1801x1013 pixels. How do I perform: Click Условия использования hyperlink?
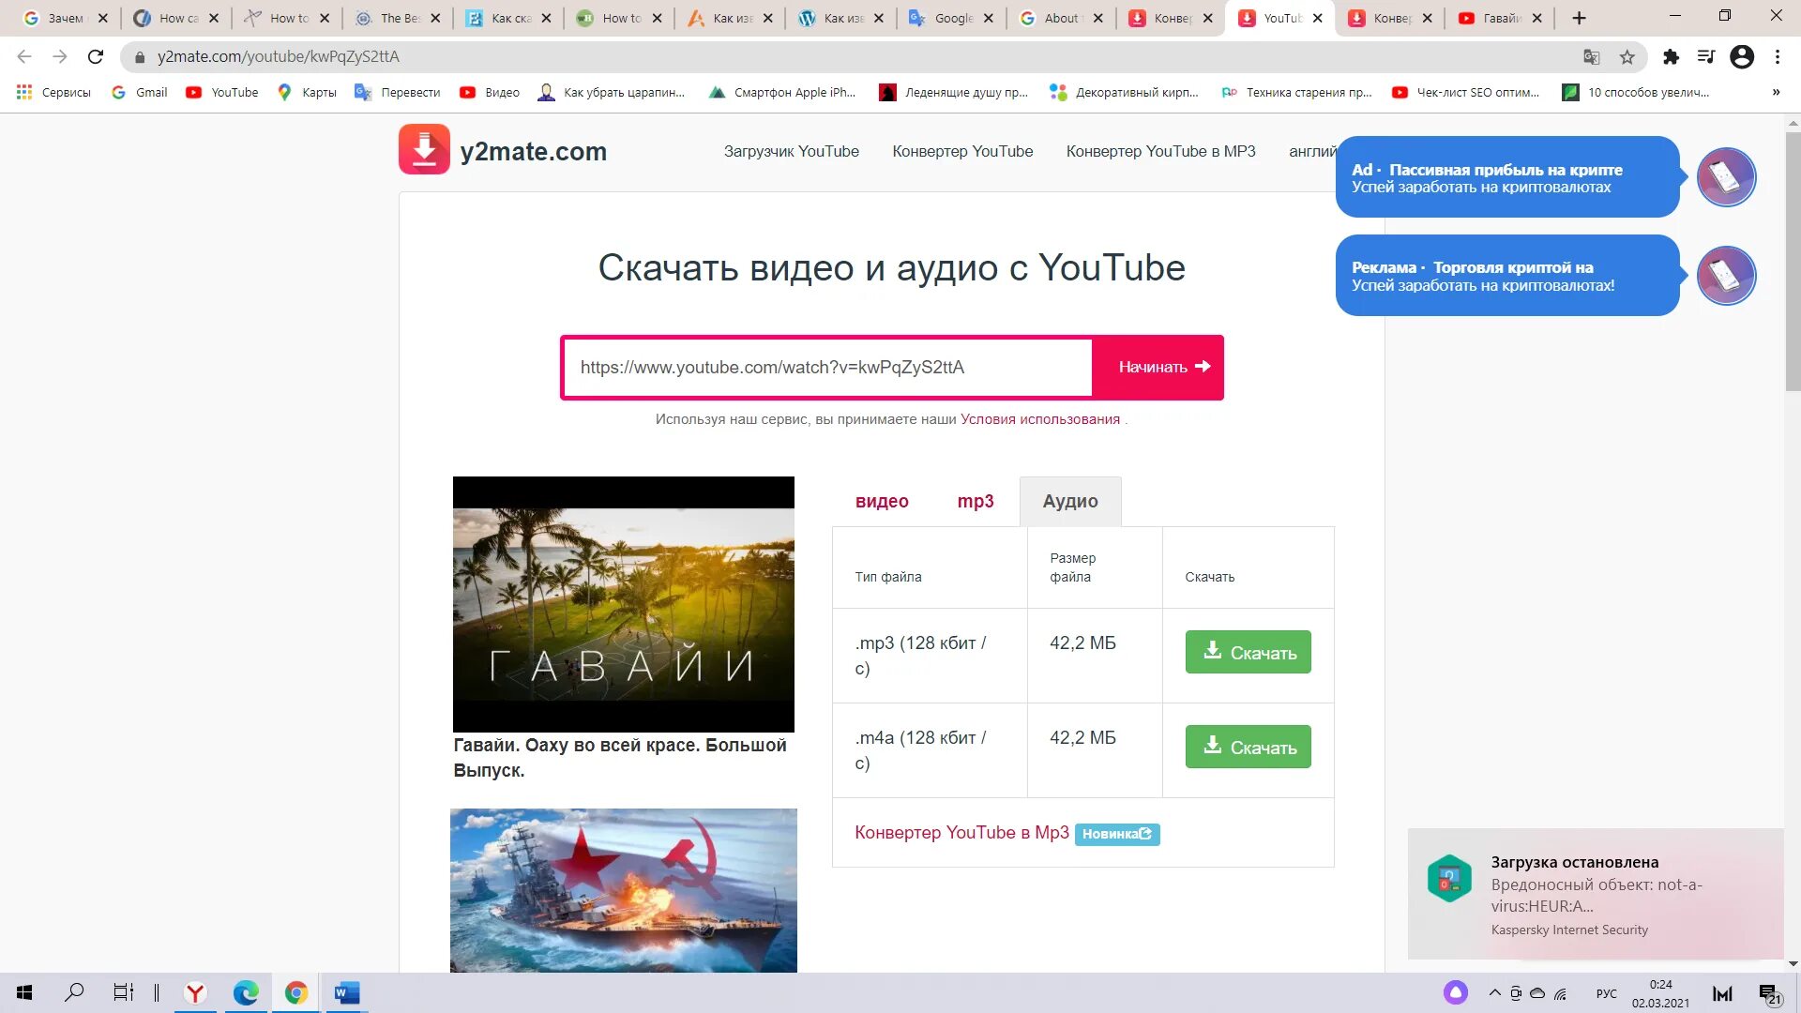pos(1041,419)
